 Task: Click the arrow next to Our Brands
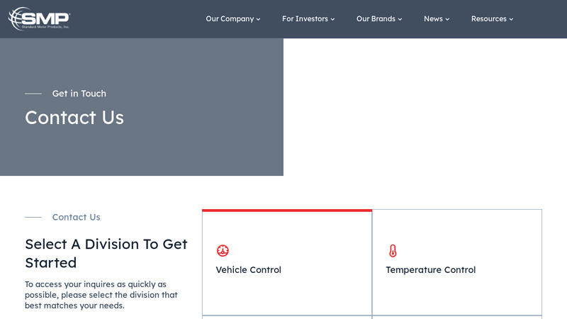pyautogui.click(x=400, y=19)
